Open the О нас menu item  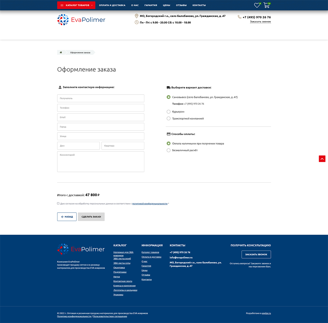[135, 5]
